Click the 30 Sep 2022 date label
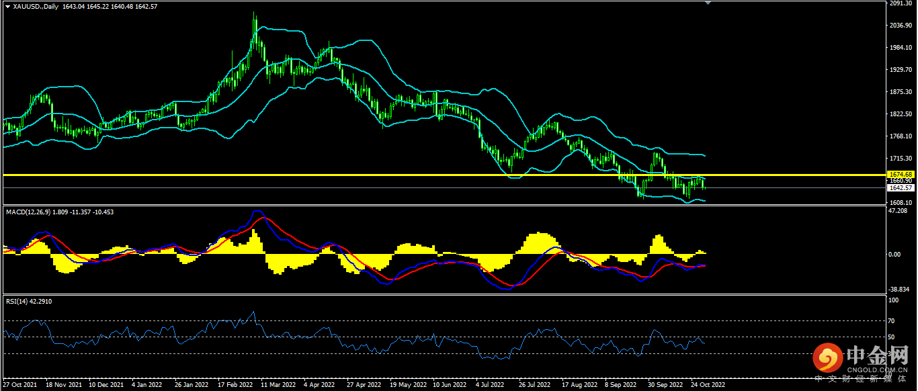Viewport: 918px width, 391px height. (x=665, y=386)
